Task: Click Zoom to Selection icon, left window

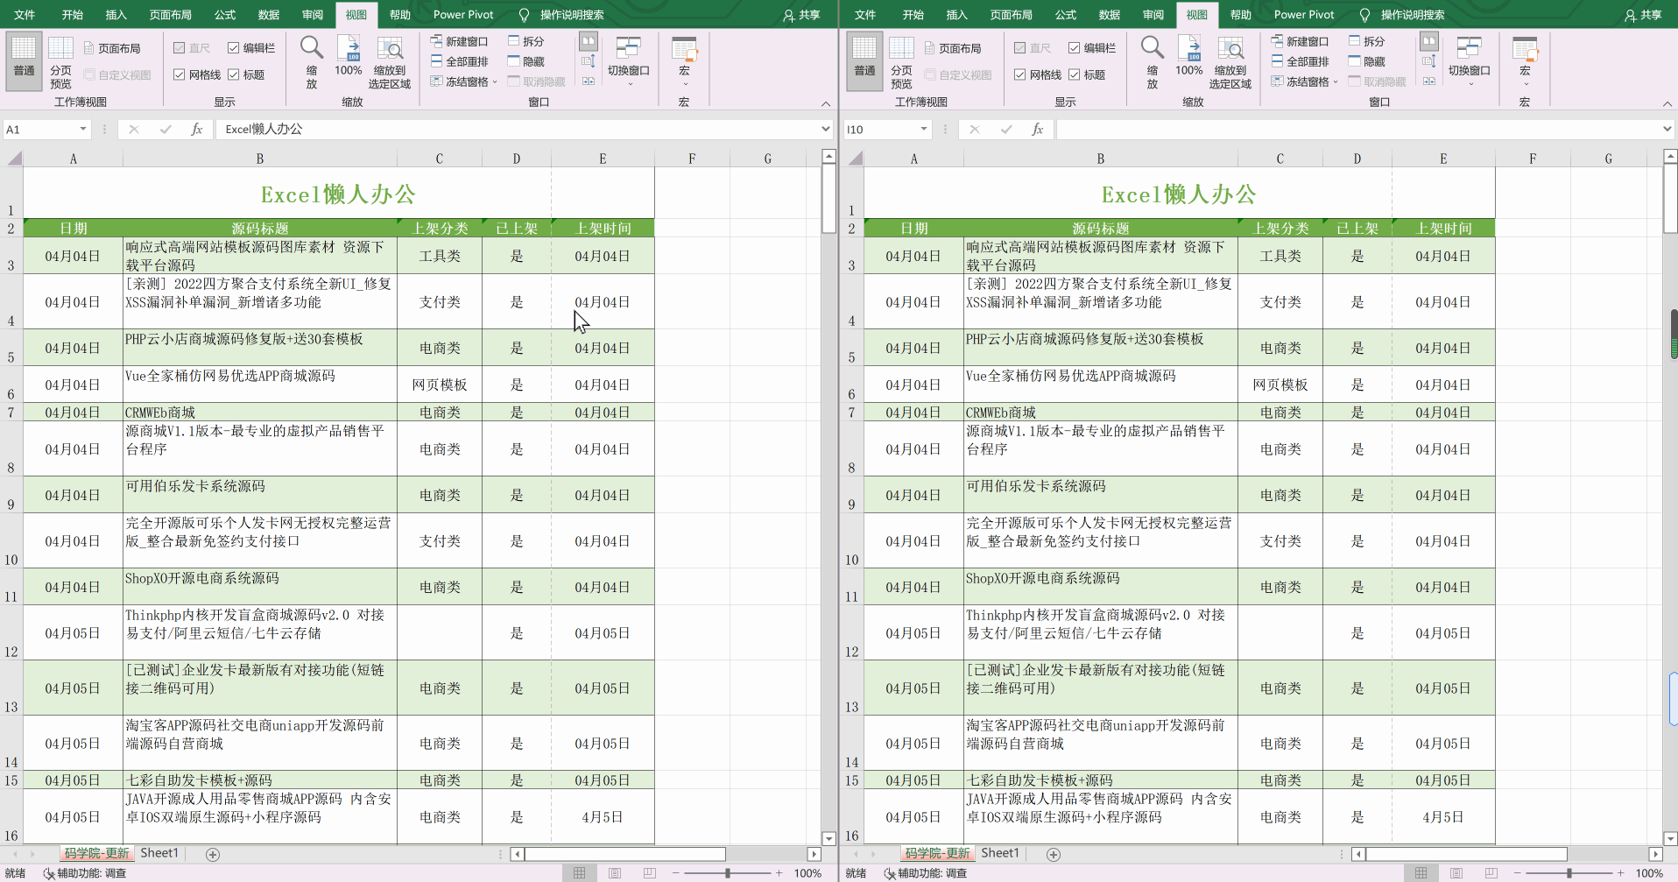Action: pyautogui.click(x=389, y=48)
